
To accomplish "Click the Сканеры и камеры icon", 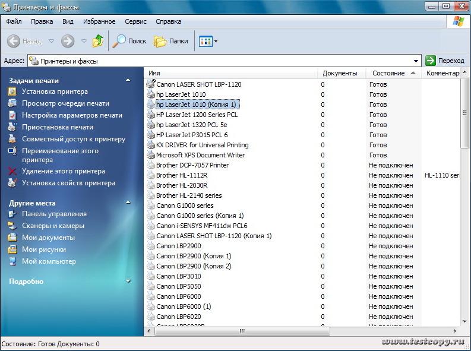I will (x=12, y=226).
